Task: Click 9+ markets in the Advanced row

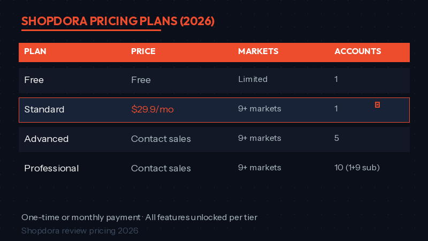Action: tap(259, 138)
